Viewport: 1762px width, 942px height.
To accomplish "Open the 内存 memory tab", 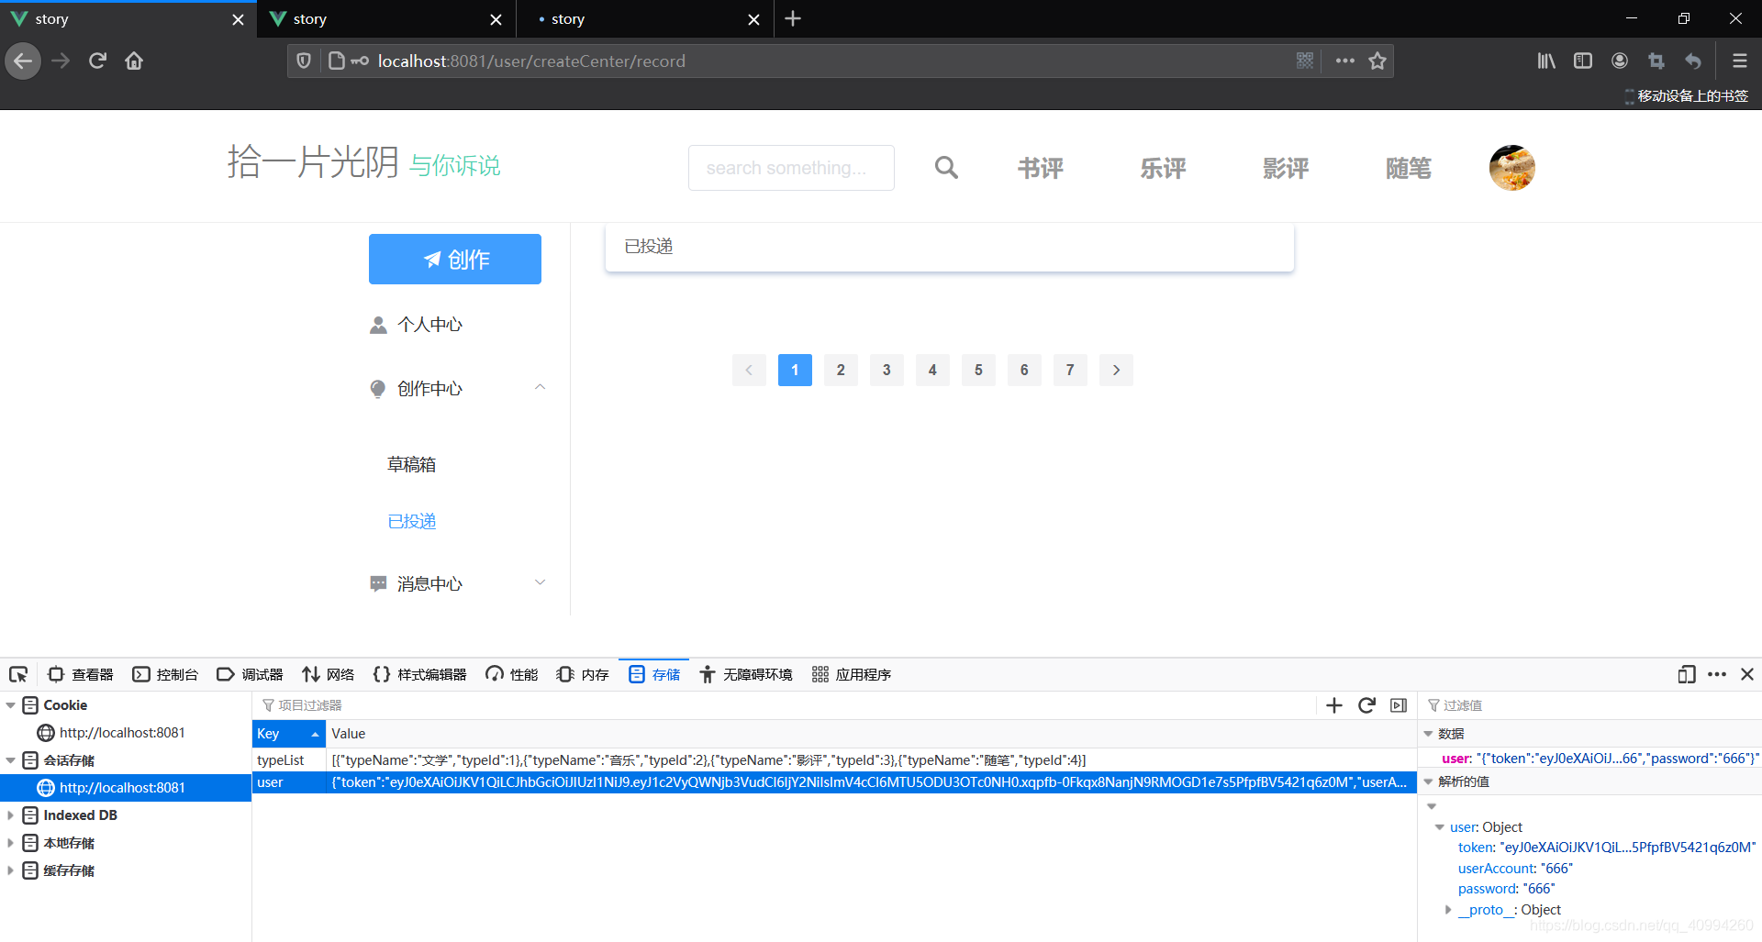I will point(583,674).
